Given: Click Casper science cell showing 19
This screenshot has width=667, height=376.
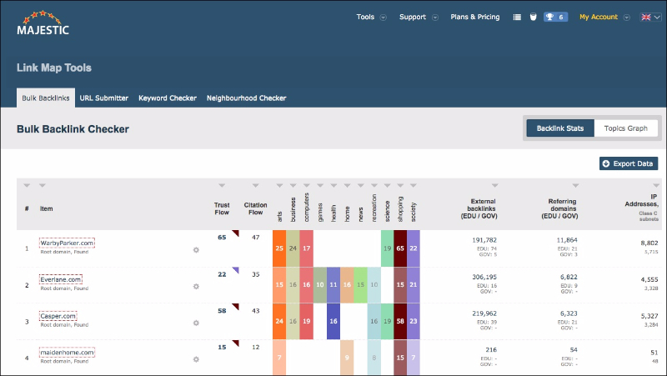Looking at the screenshot, I should point(387,321).
